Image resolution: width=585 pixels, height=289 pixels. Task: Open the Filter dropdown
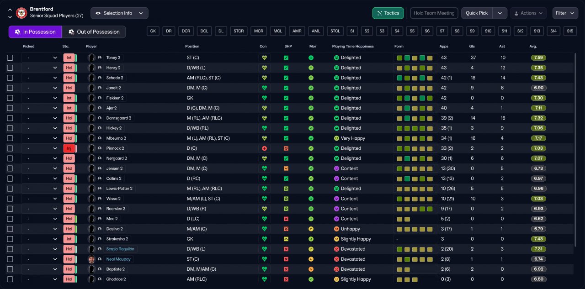565,13
